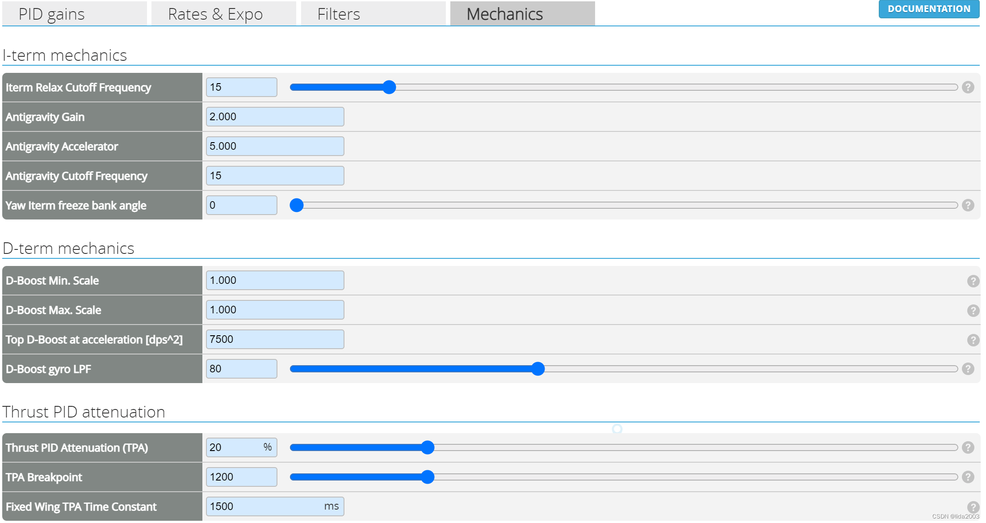Click the D-Boost gyro LPF slider handle
Image resolution: width=986 pixels, height=523 pixels.
tap(538, 369)
